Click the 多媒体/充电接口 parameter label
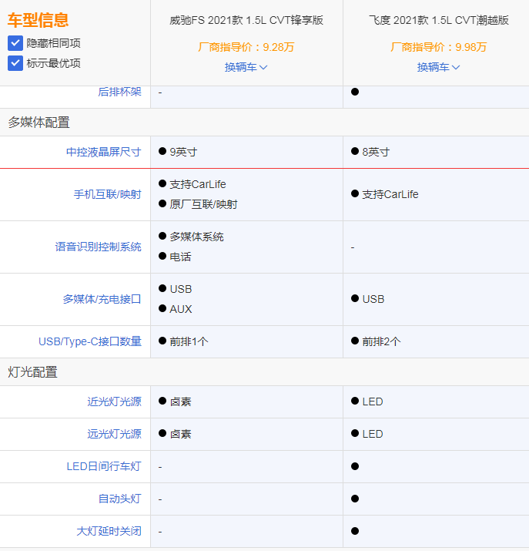Image resolution: width=529 pixels, height=551 pixels. [102, 299]
